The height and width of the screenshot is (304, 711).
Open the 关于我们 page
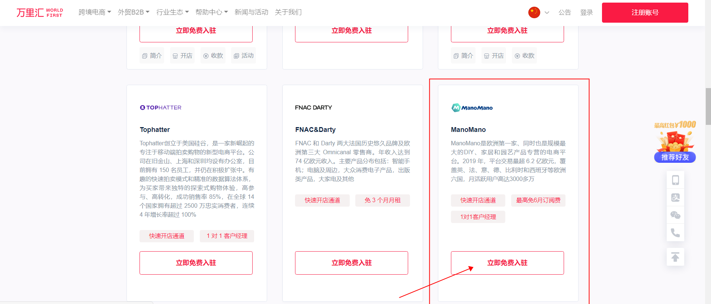tap(288, 12)
